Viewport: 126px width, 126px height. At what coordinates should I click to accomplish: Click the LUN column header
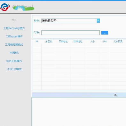pos(104,42)
